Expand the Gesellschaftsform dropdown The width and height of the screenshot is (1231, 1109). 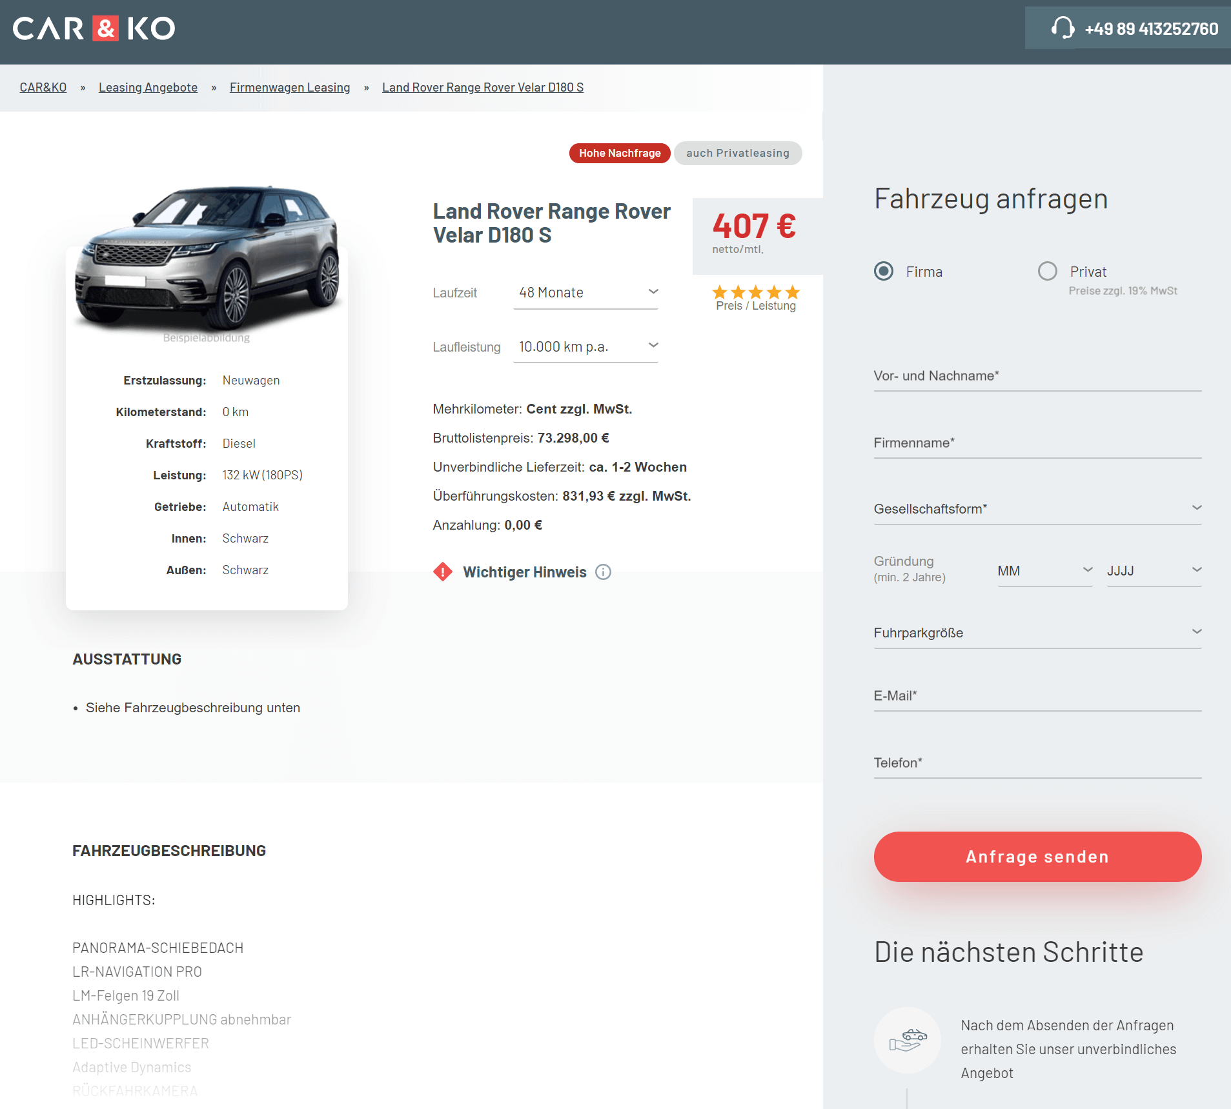coord(1037,508)
